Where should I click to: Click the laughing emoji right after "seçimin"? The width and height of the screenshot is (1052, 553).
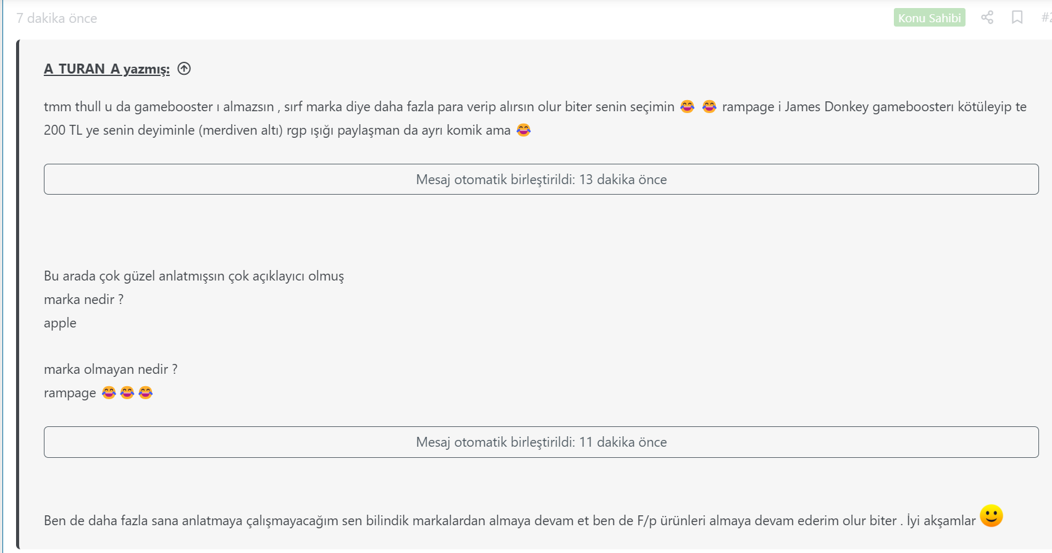687,107
